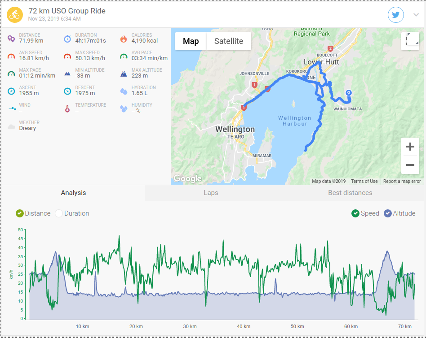
Task: Click the 1.65 L hydration value
Action: [x=139, y=93]
